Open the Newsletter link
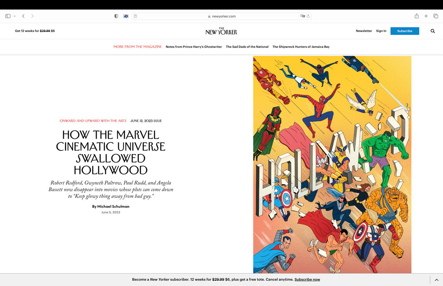The width and height of the screenshot is (443, 286). pos(364,31)
